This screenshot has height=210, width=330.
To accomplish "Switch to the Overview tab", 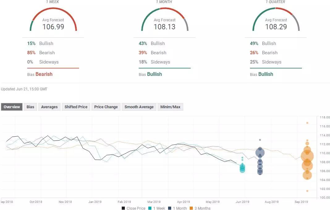I will (12, 107).
